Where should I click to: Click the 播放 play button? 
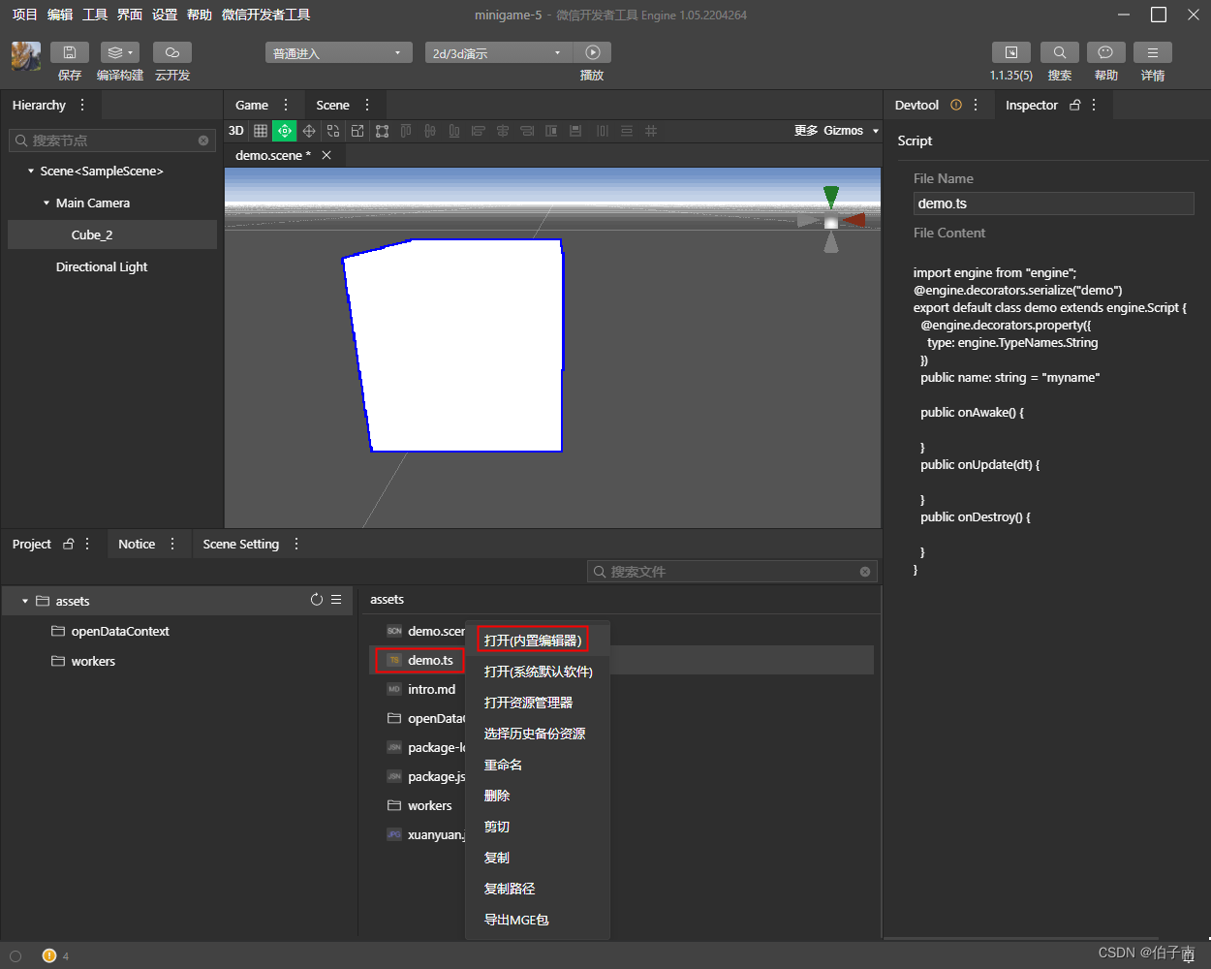[x=593, y=52]
